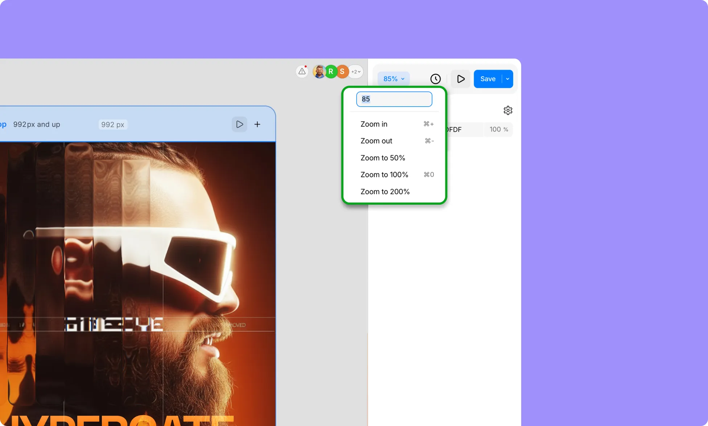Screen dimensions: 708x426
Task: Select the sunglasses man canvas image
Action: [x=137, y=284]
